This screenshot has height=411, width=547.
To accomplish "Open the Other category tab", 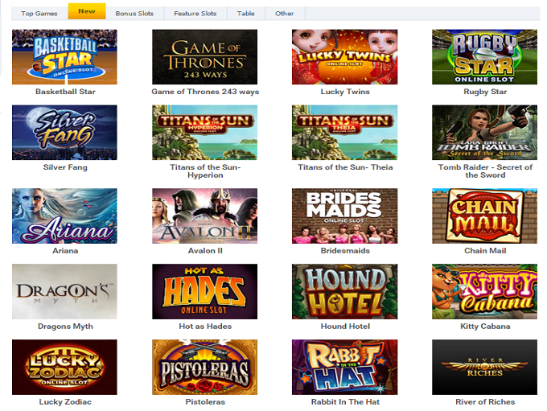I will [285, 14].
